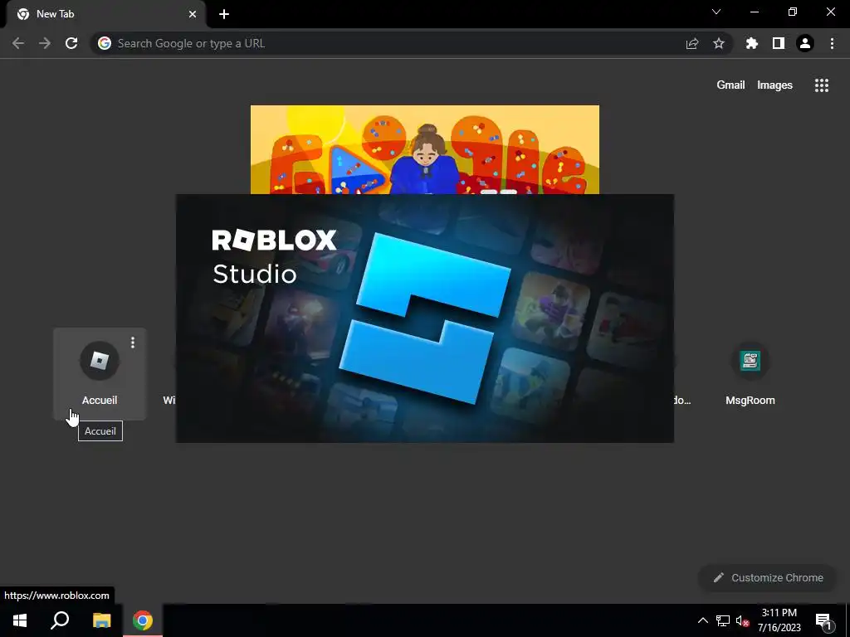Share this page icon in address bar
This screenshot has height=637, width=850.
(692, 43)
